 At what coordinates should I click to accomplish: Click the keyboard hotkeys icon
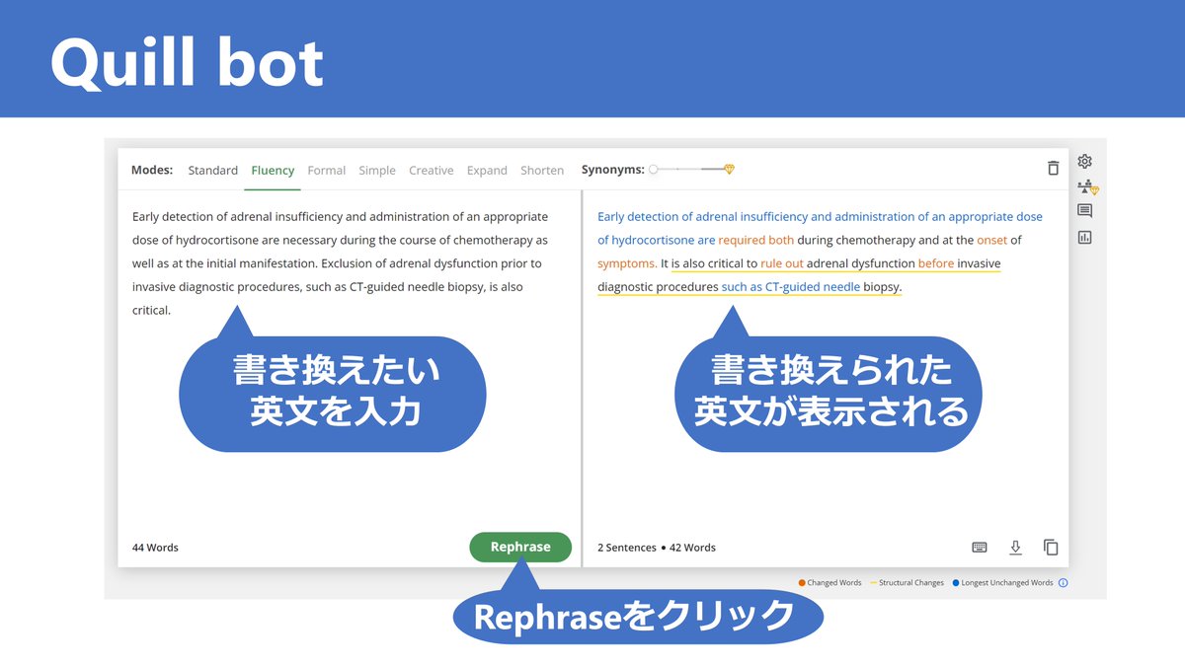[980, 548]
